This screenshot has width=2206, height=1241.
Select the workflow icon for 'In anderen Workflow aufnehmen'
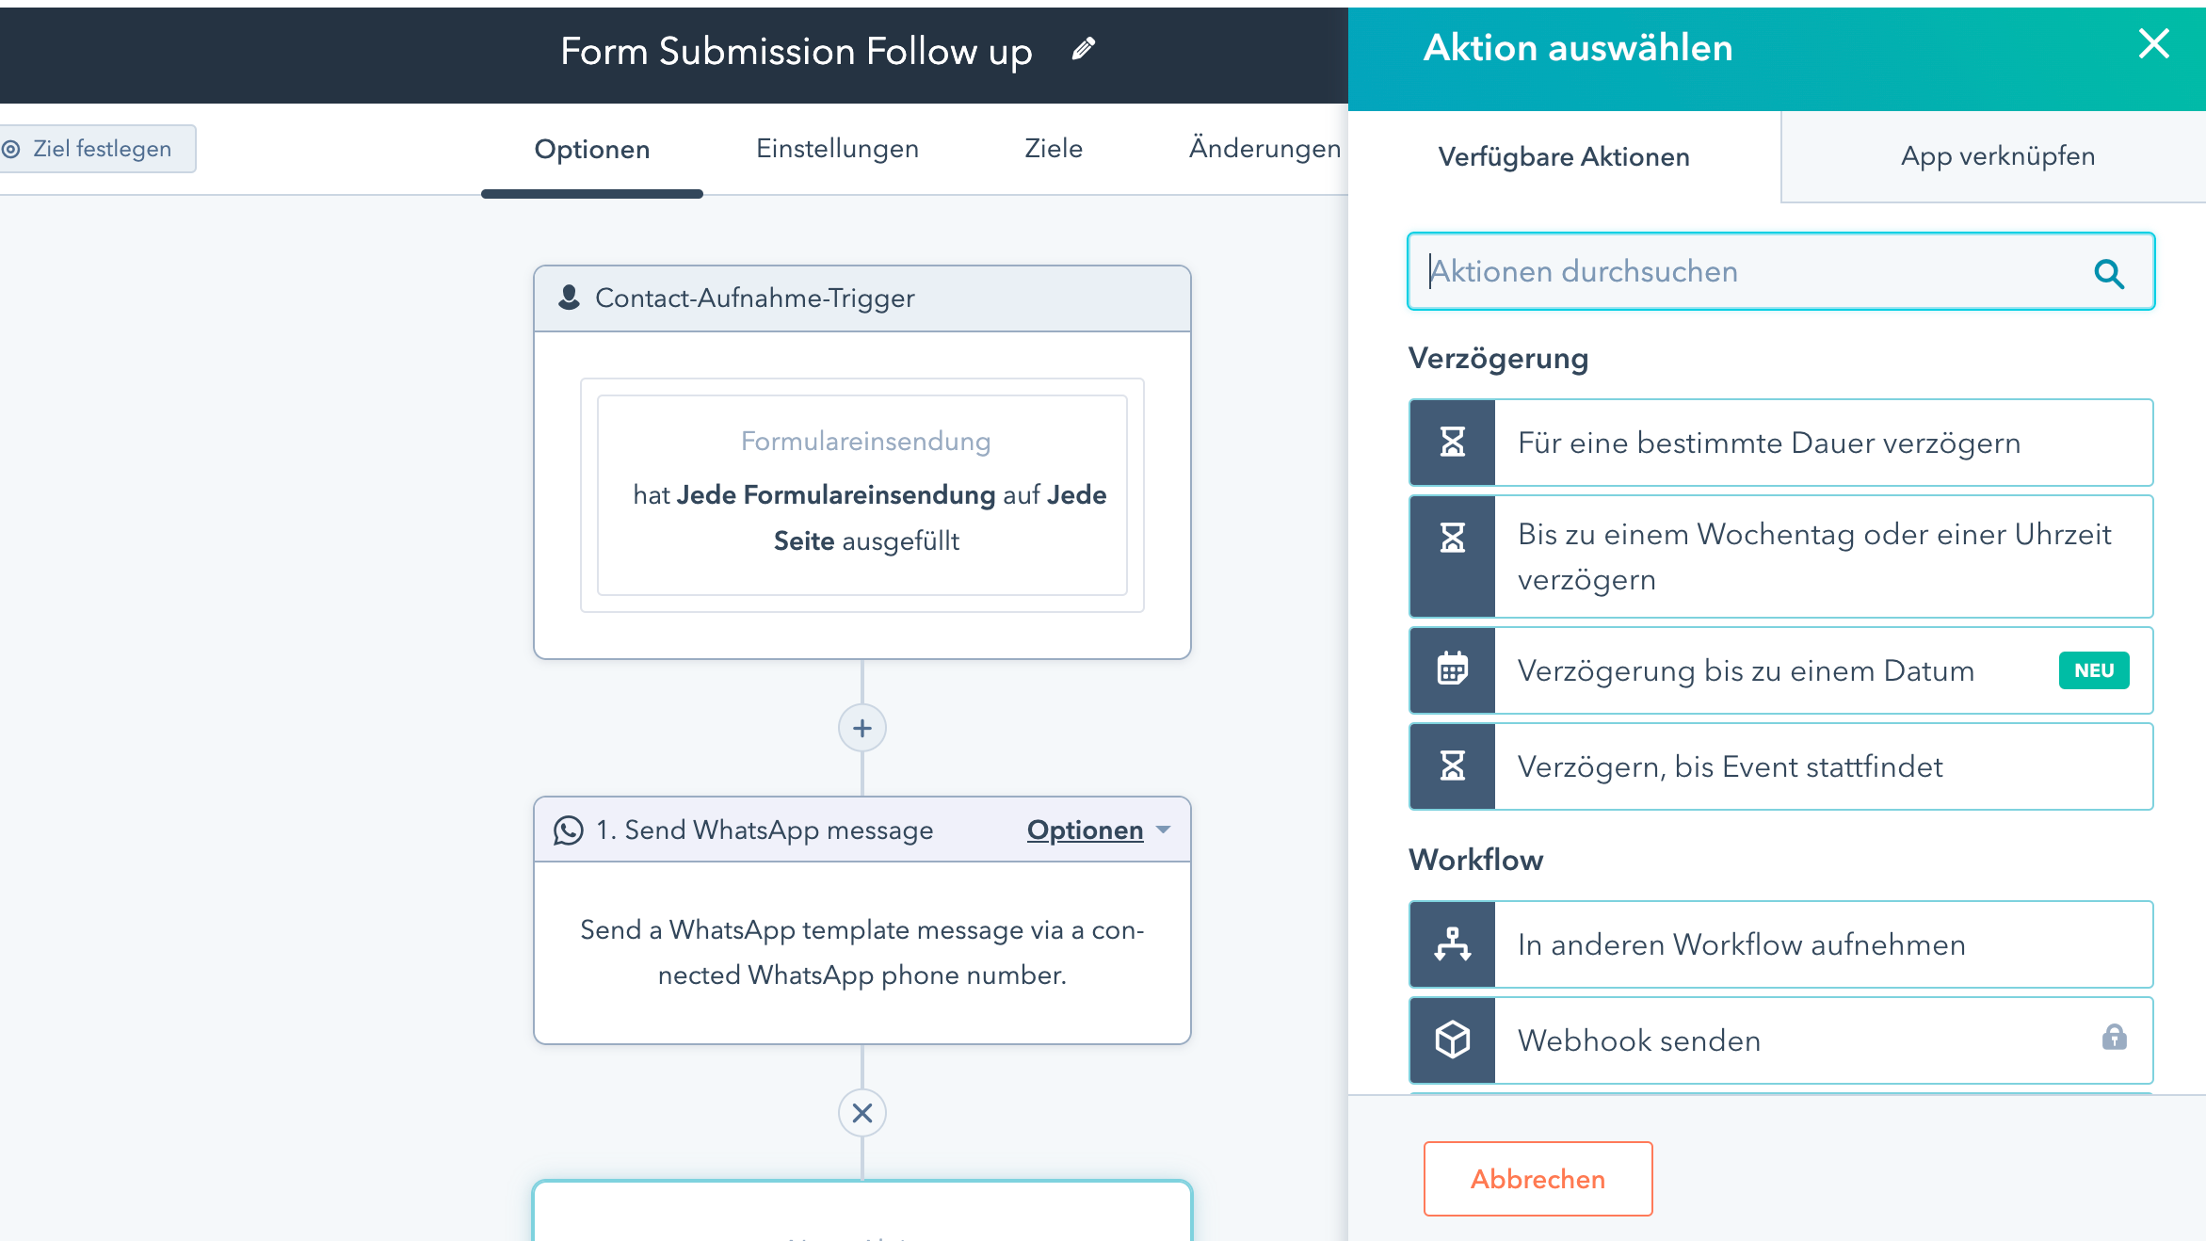click(x=1451, y=944)
